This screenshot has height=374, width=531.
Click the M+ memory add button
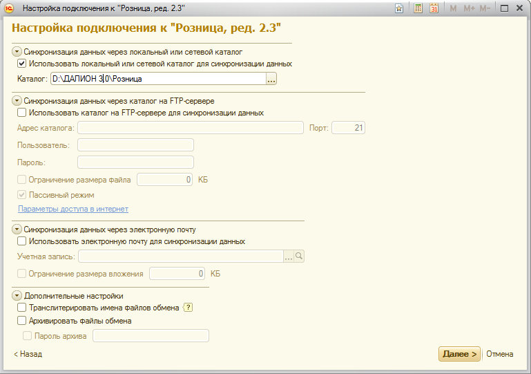[x=469, y=8]
